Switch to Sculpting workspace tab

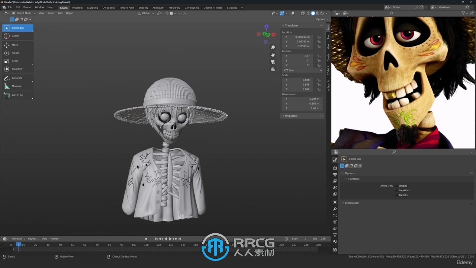click(93, 8)
